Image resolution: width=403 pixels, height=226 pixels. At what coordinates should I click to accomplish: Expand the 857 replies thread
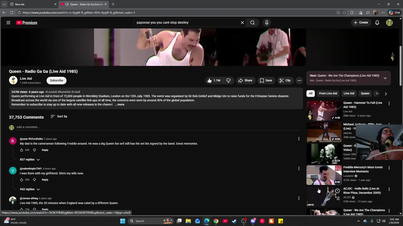[x=30, y=159]
